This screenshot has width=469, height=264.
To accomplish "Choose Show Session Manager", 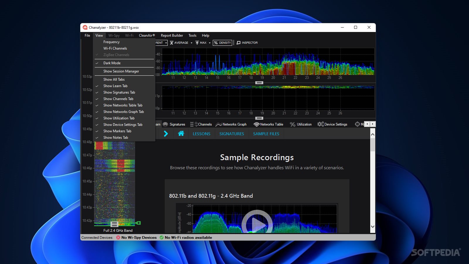I will tap(124, 71).
